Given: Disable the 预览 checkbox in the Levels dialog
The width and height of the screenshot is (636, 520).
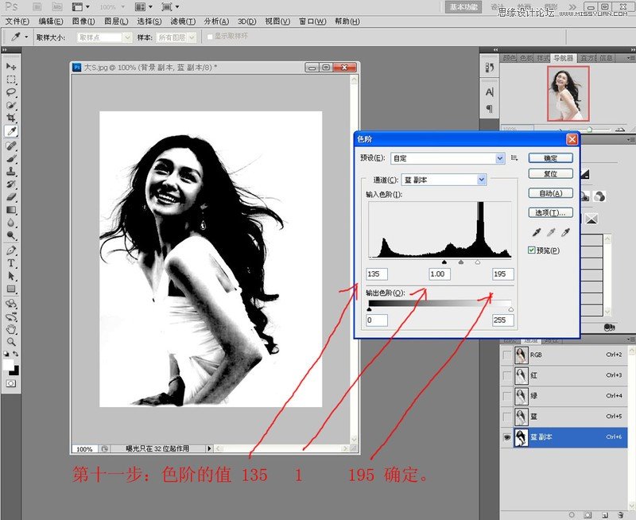Looking at the screenshot, I should click(530, 250).
